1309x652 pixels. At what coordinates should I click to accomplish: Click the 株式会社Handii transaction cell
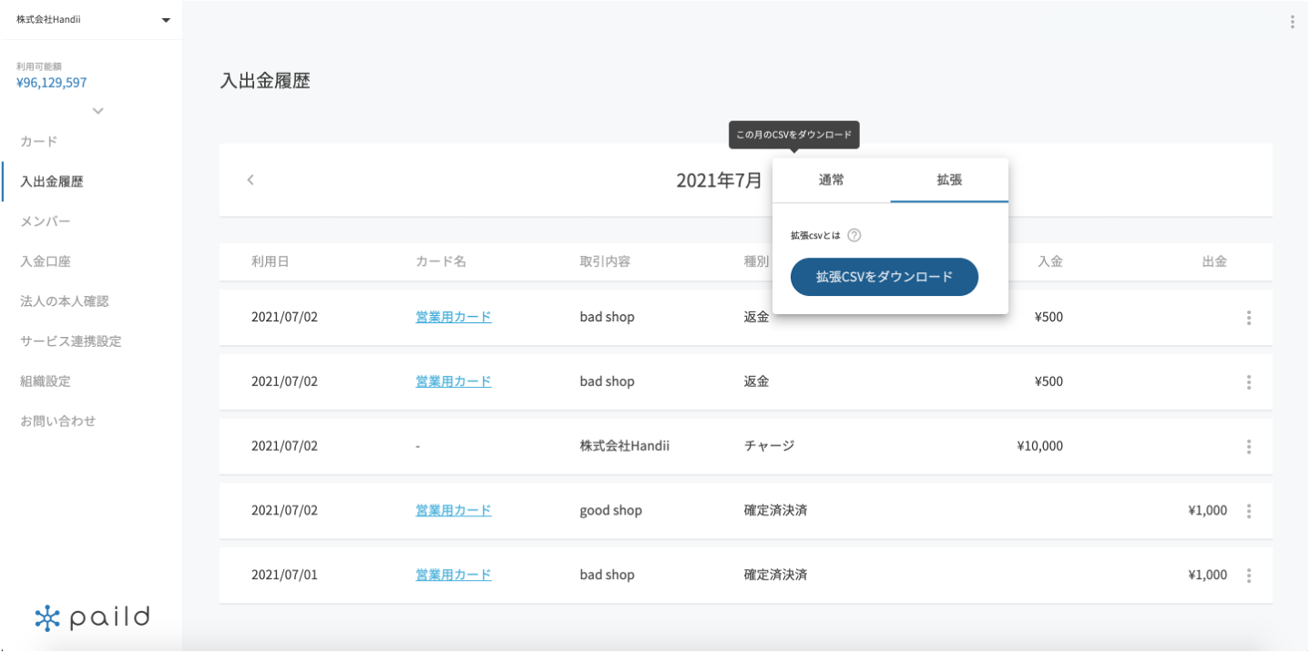click(625, 445)
